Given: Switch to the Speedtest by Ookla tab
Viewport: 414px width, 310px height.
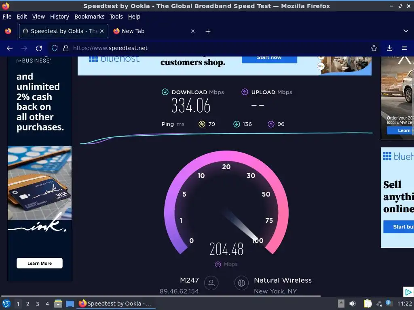Looking at the screenshot, I should pos(63,31).
